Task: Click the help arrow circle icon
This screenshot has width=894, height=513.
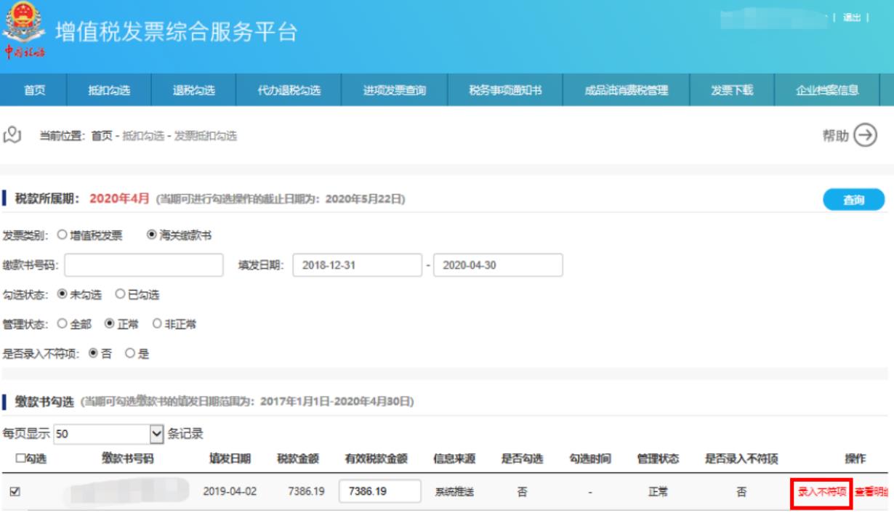Action: [x=864, y=136]
